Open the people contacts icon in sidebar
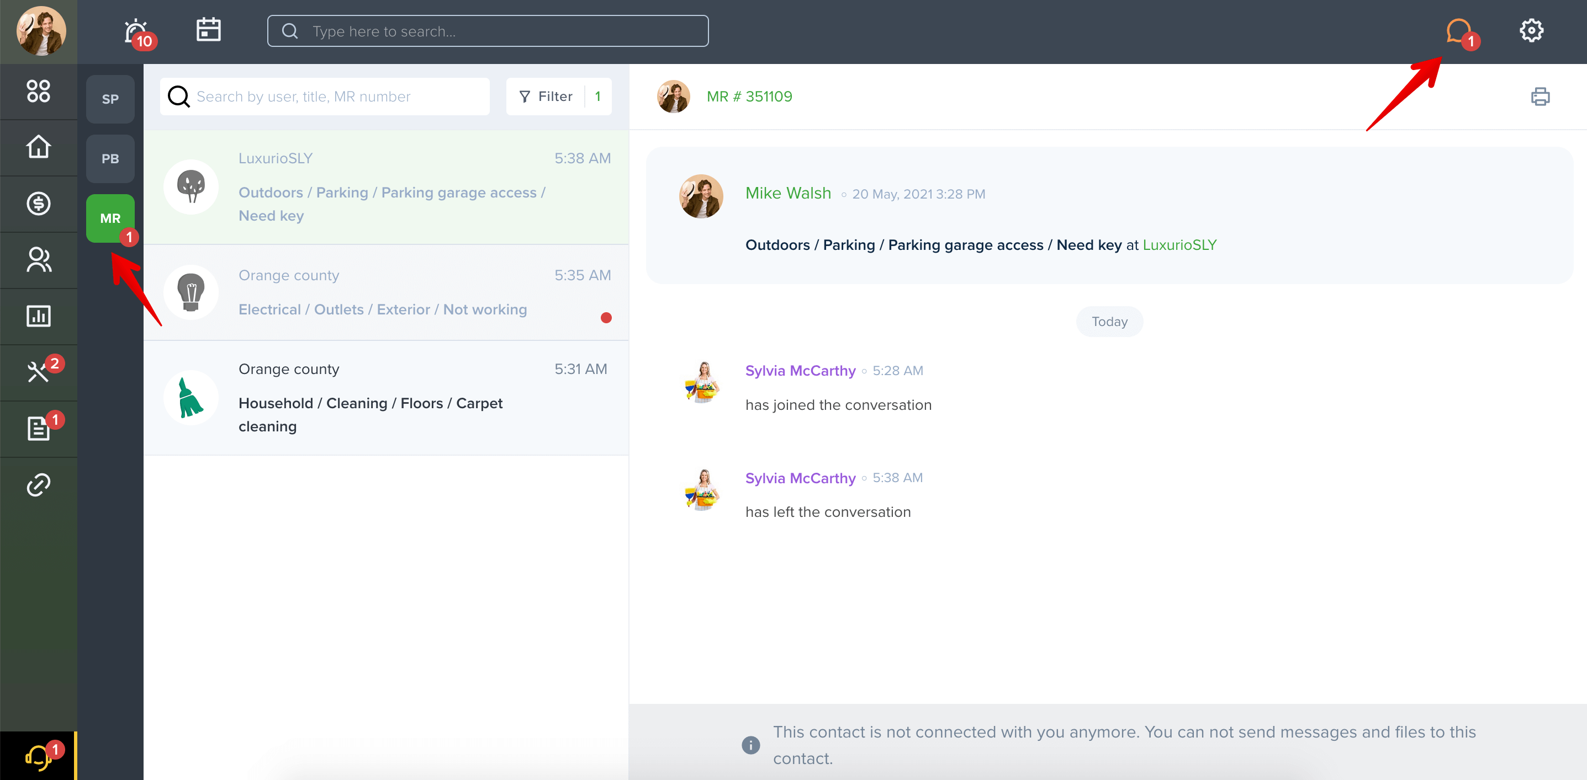Screen dimensions: 1587x780 [x=38, y=260]
